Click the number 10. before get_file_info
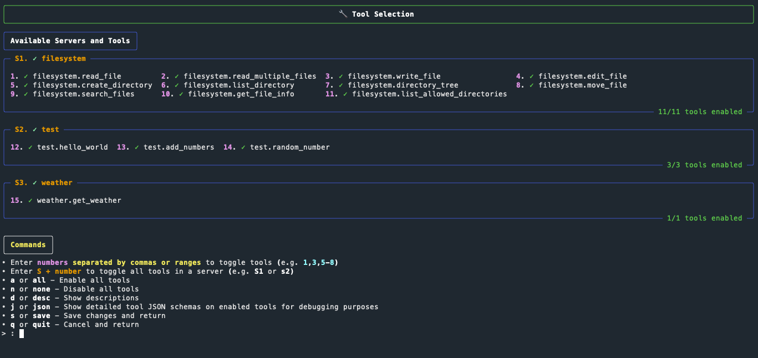The height and width of the screenshot is (358, 758). (x=168, y=94)
